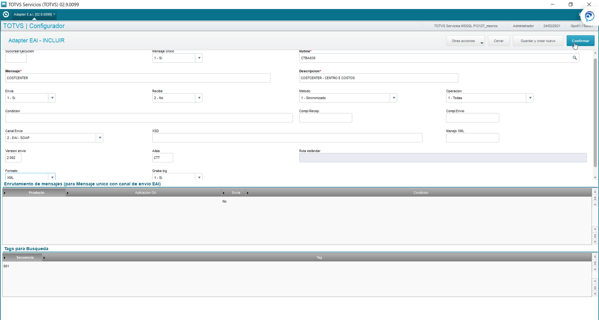Click the Condicion column header in routing grid
This screenshot has height=320, width=599.
pyautogui.click(x=419, y=193)
